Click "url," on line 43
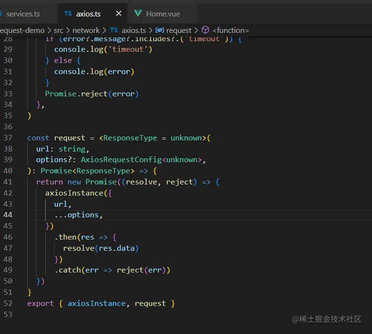 click(63, 204)
